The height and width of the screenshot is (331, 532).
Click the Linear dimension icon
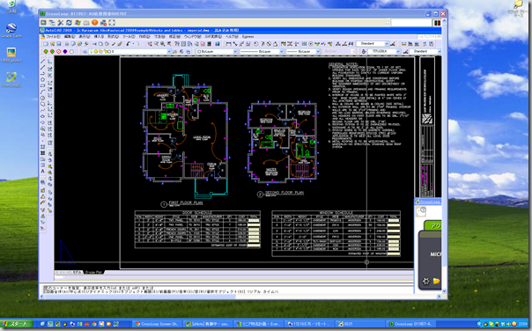[229, 44]
